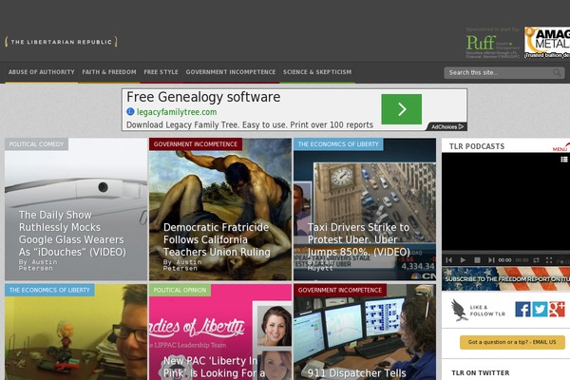Toggle repeat in the podcast player

click(x=536, y=260)
